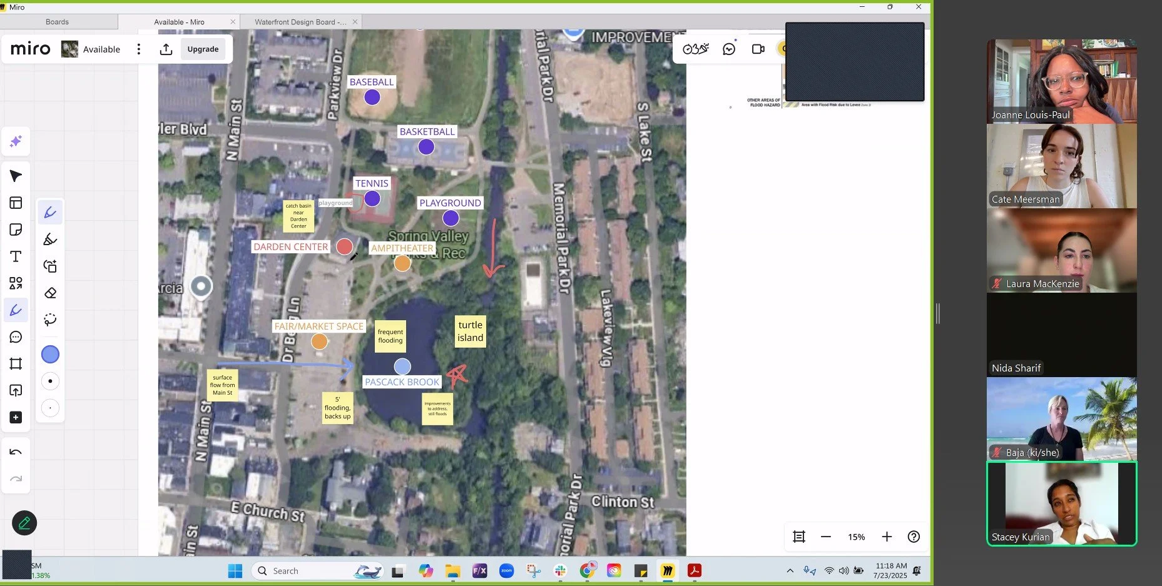Screen dimensions: 1162x586
Task: Select Stacey Kurian's video thumbnail
Action: coord(1061,503)
